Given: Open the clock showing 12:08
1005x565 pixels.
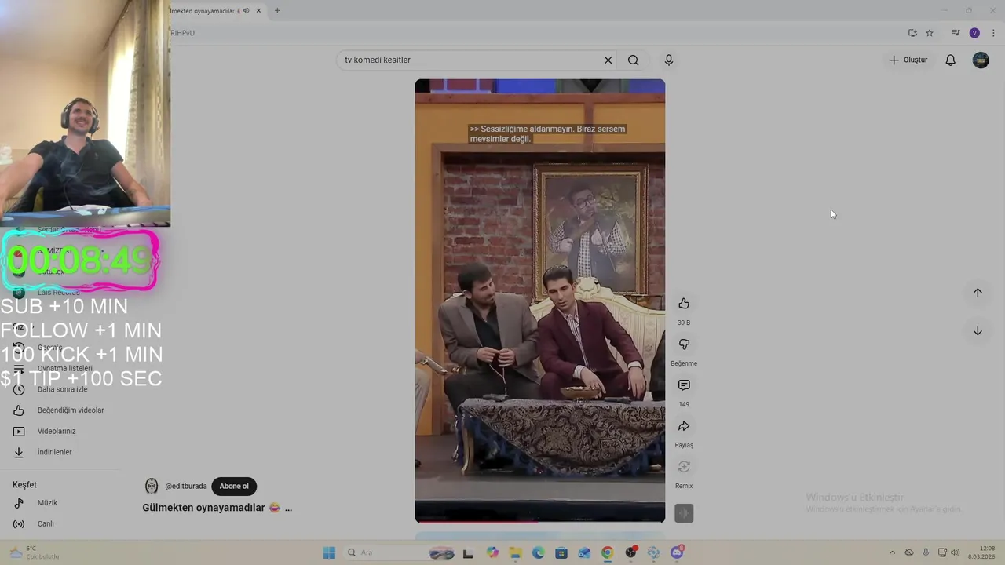Looking at the screenshot, I should [981, 552].
